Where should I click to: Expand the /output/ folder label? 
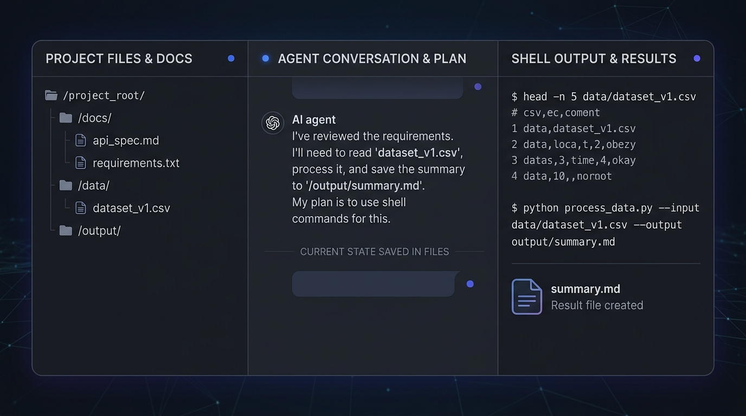99,231
